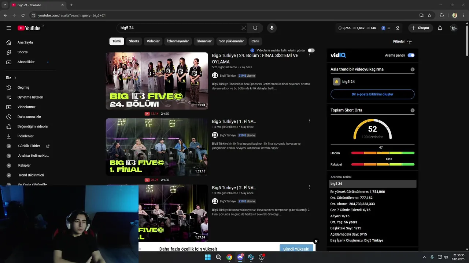Viewport: 469px width, 263px height.
Task: Open the Windows Start button
Action: point(208,257)
